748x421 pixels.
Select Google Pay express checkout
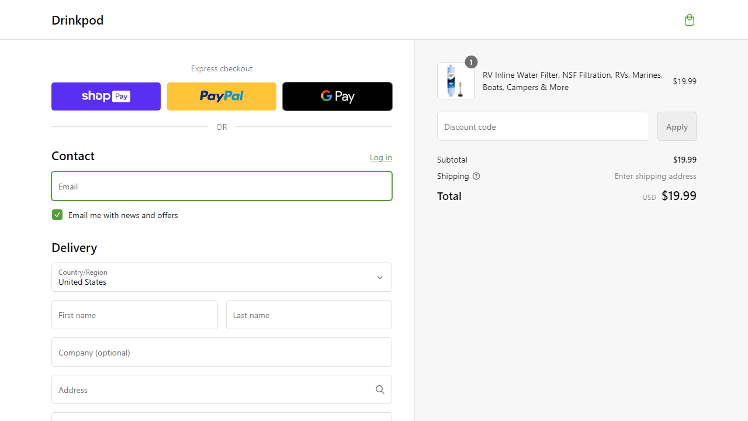coord(337,96)
